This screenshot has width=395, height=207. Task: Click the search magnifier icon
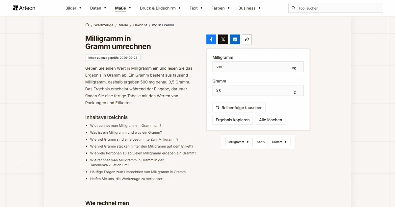(x=293, y=8)
